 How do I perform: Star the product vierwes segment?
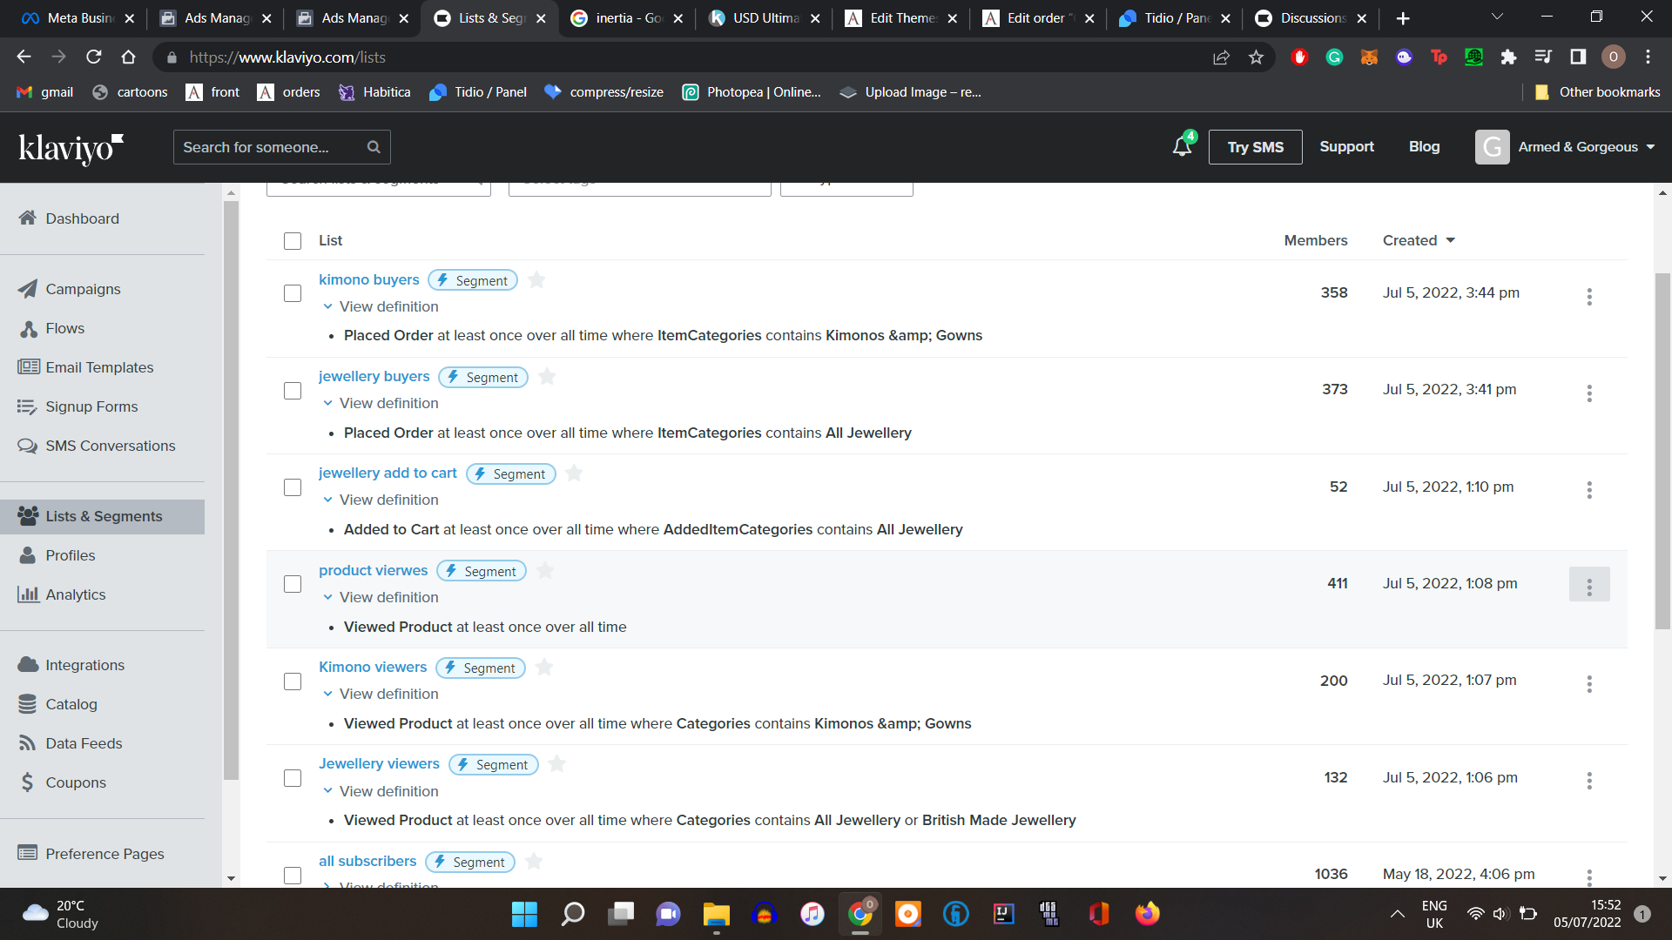pyautogui.click(x=545, y=571)
